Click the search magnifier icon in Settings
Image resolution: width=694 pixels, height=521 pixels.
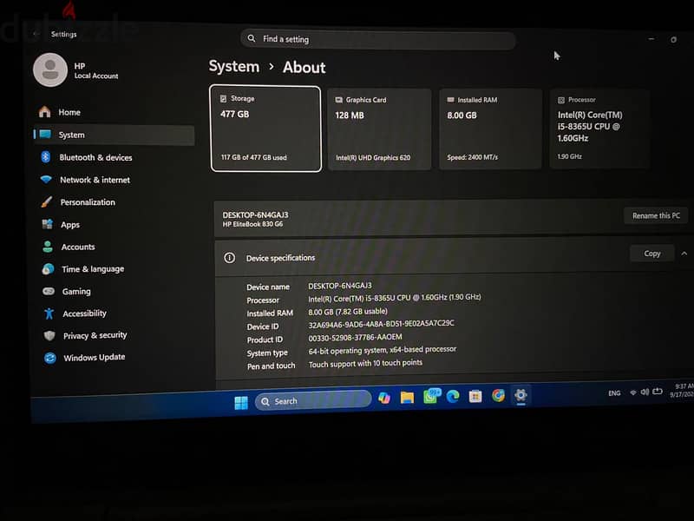tap(252, 38)
